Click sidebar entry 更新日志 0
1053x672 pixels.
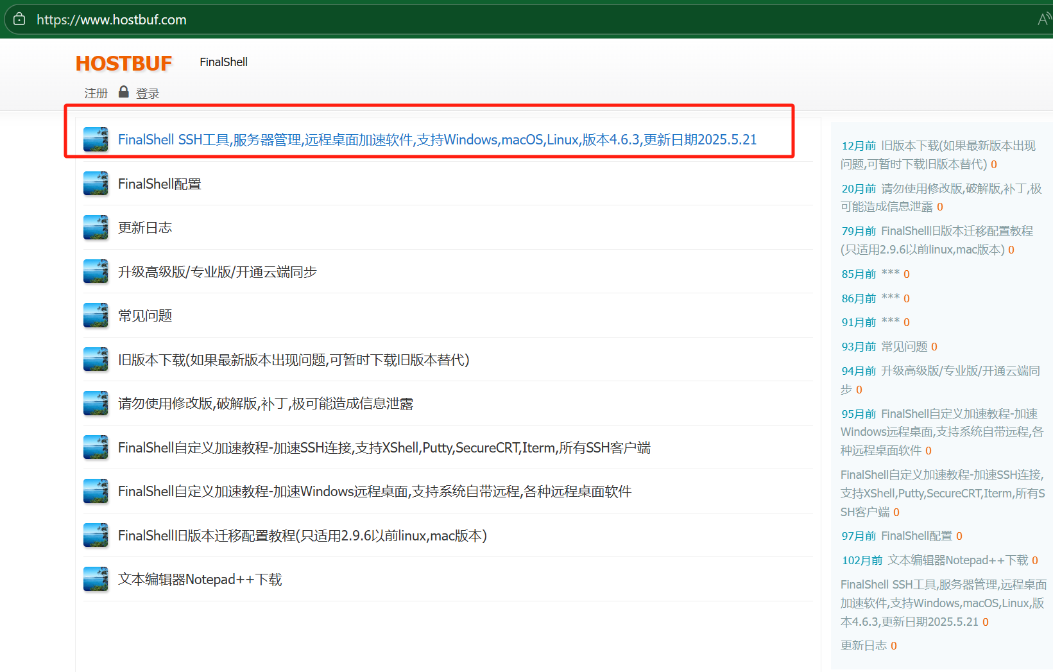[x=869, y=646]
